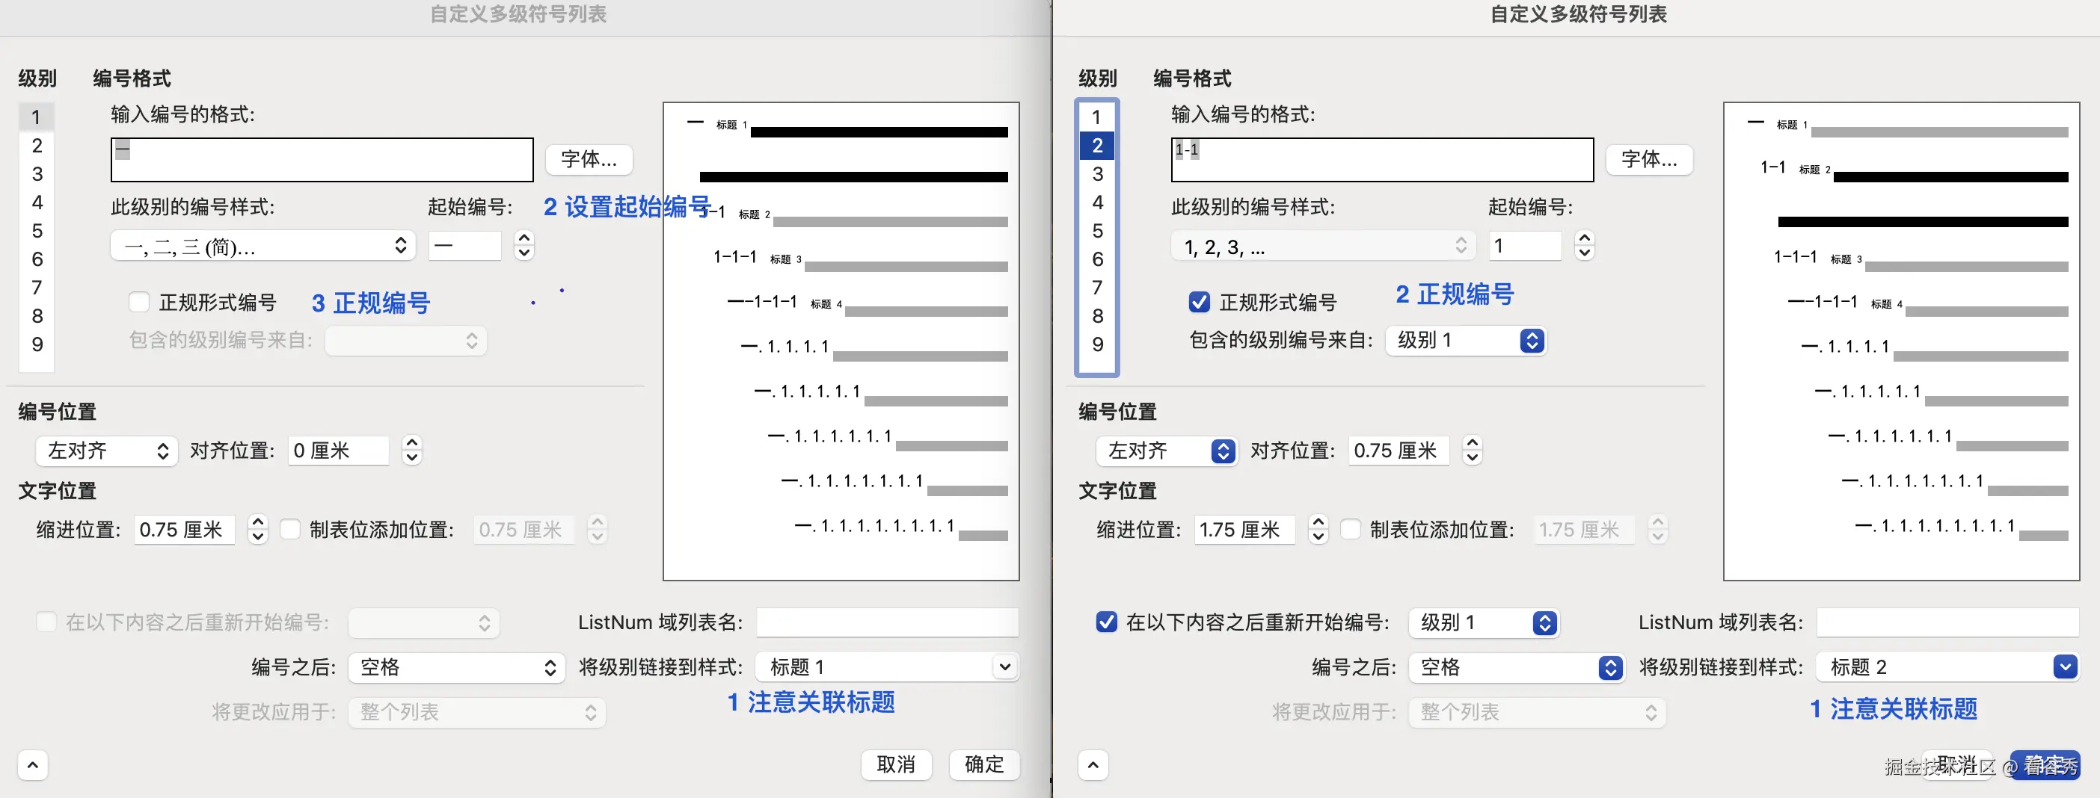2100x798 pixels.
Task: Select level 3 in the left 级别 list
Action: click(x=36, y=173)
